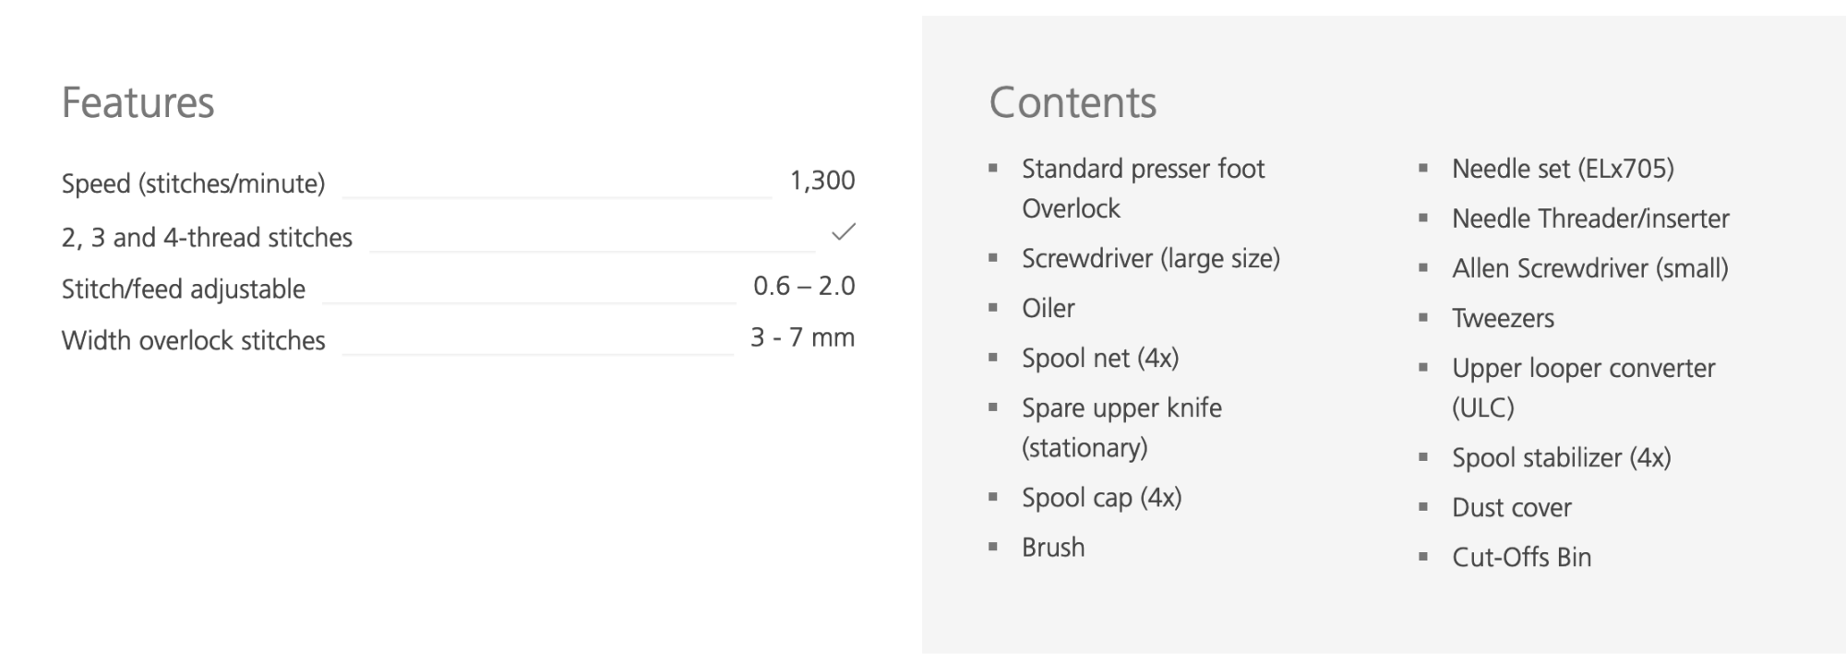The image size is (1846, 661).
Task: Click the Brush list item
Action: pos(1052,548)
